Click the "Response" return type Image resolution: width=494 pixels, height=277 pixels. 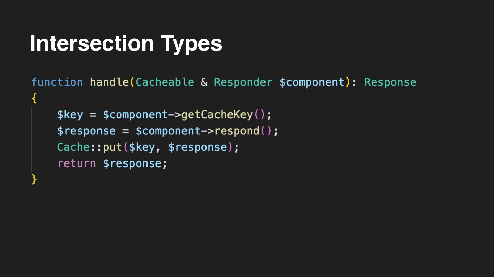point(390,82)
